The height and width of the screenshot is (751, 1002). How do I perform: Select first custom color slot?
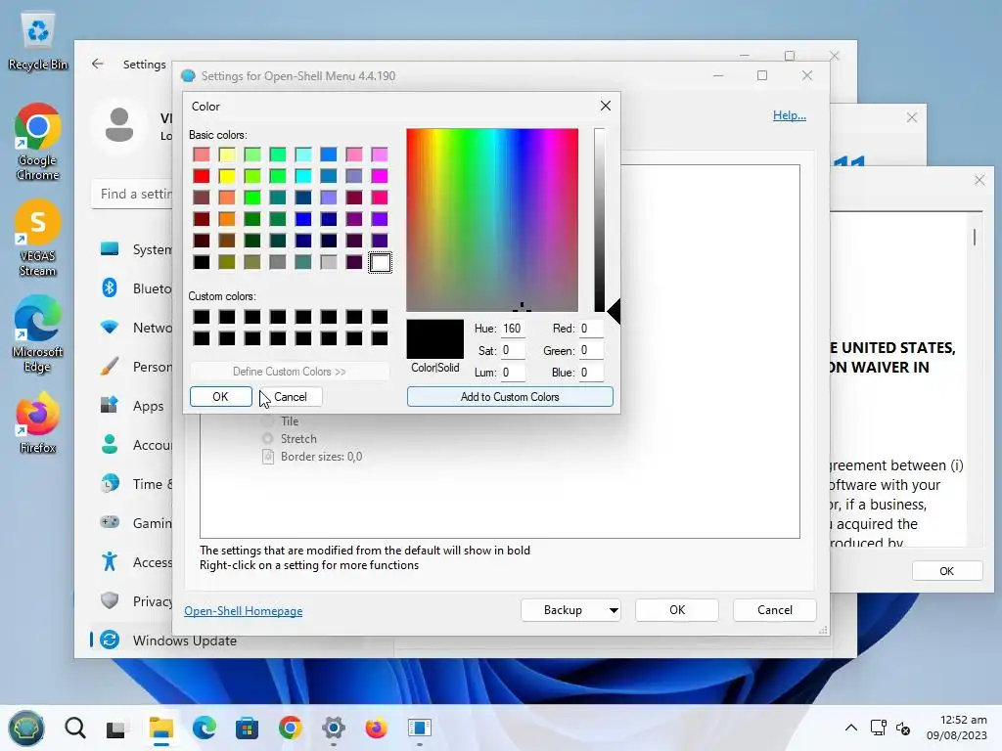[202, 317]
